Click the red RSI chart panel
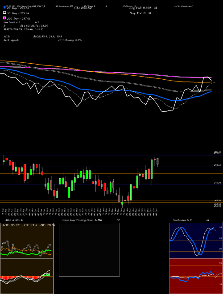Viewport: 223px width, 294px height. tap(196, 276)
